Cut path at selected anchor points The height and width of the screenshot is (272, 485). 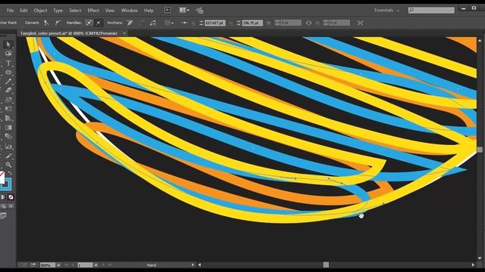click(153, 23)
